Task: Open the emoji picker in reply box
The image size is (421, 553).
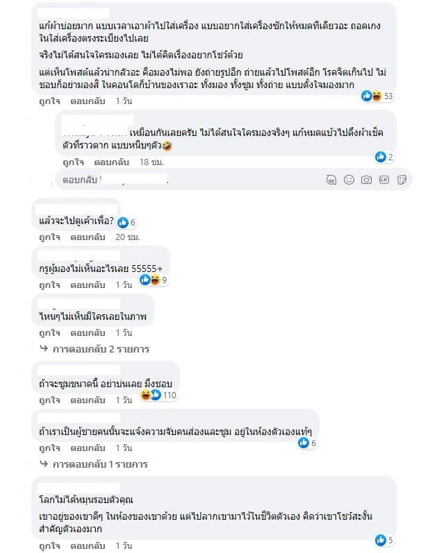Action: click(x=349, y=180)
